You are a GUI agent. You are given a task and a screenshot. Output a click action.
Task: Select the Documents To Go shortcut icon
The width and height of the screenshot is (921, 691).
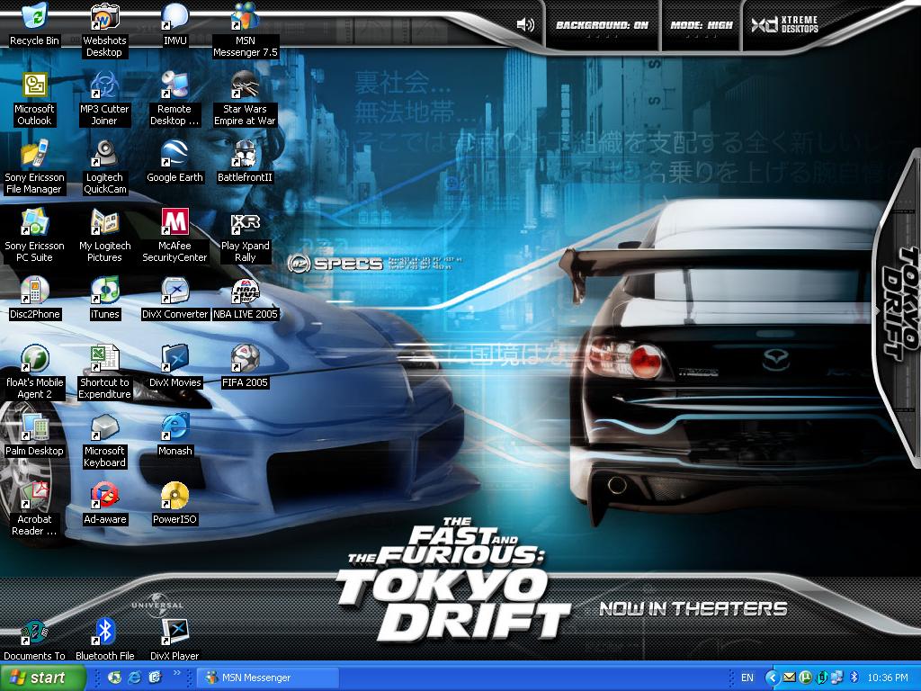click(x=35, y=640)
